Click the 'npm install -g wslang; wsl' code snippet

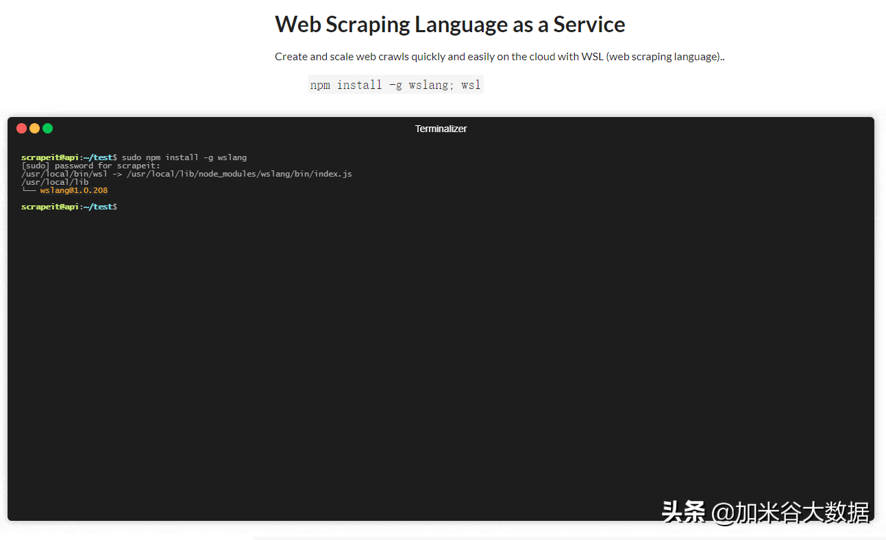click(x=395, y=85)
